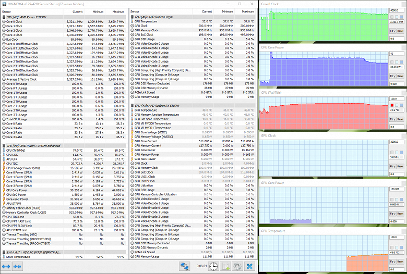Select the APU GFX temperature row
The image size is (407, 274).
click(x=63, y=159)
